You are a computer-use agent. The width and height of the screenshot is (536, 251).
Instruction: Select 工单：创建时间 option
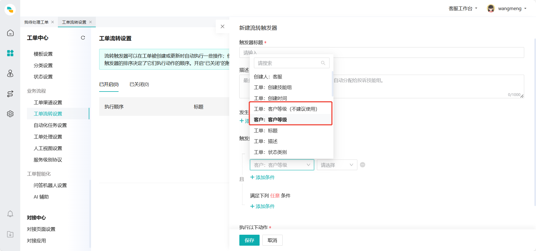pos(291,98)
